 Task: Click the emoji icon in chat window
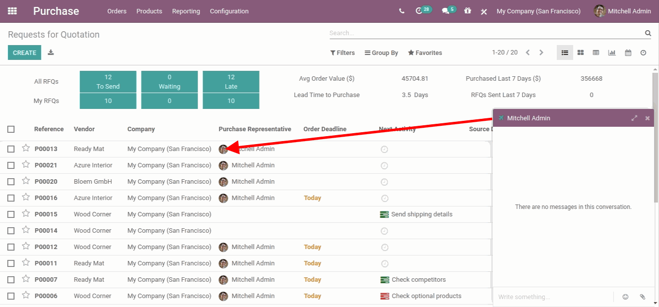point(625,297)
